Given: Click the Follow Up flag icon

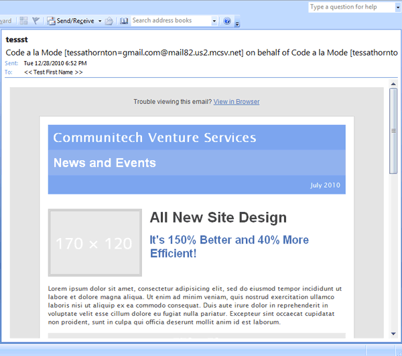Looking at the screenshot, I should (x=36, y=21).
